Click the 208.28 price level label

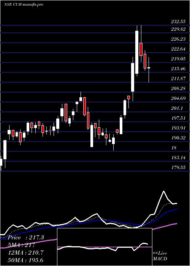point(178,89)
